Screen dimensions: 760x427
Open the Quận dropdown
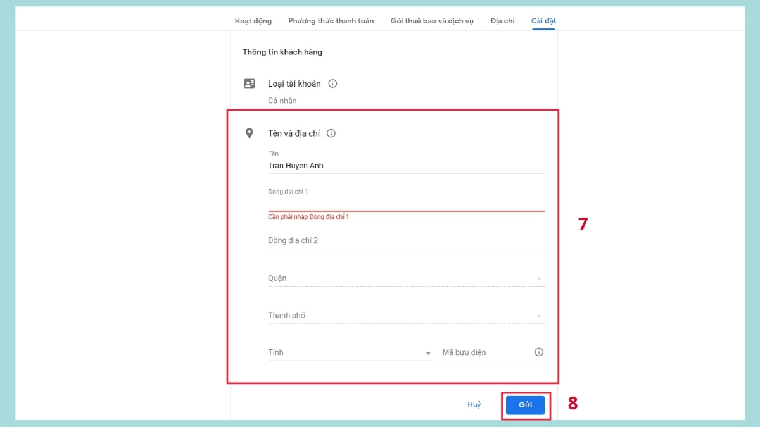406,278
